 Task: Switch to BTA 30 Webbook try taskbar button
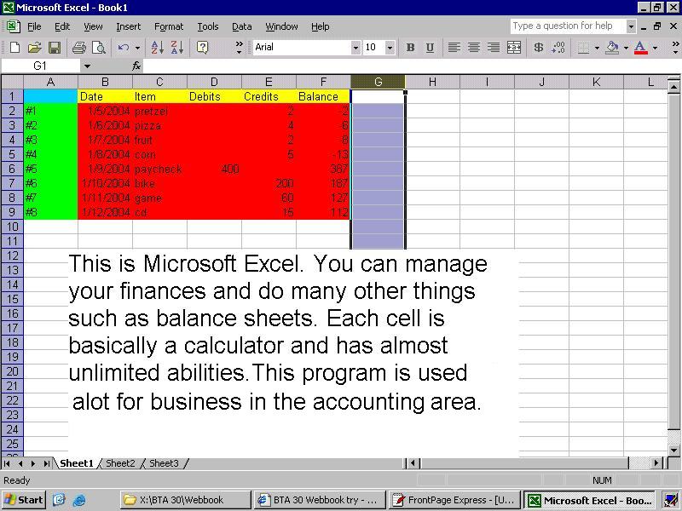tap(320, 500)
